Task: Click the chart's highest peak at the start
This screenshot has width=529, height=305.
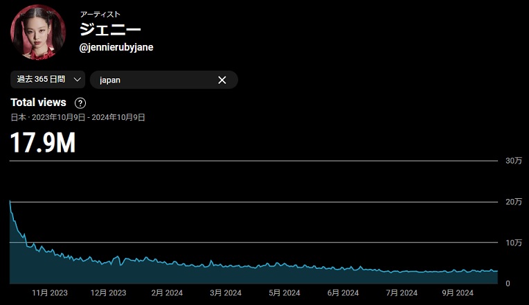Action: pos(10,202)
